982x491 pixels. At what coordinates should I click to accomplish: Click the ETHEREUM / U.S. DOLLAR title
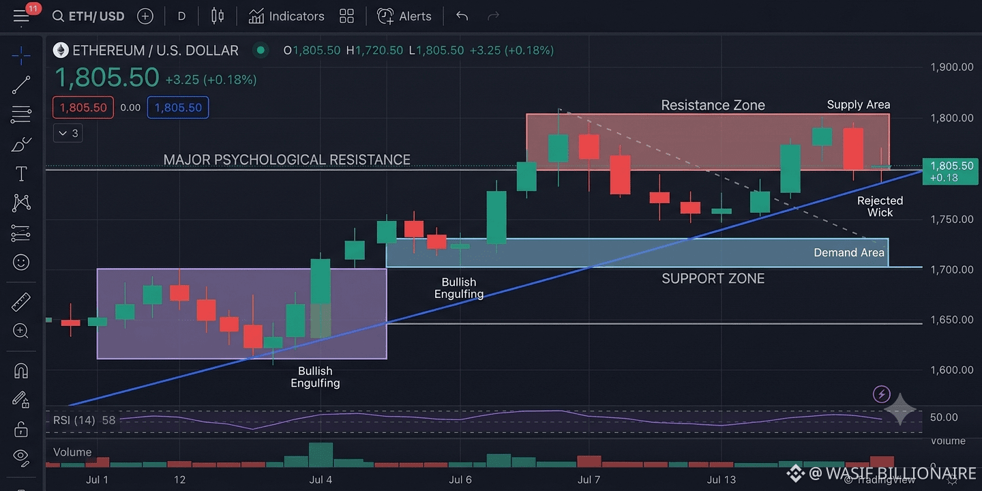point(155,50)
